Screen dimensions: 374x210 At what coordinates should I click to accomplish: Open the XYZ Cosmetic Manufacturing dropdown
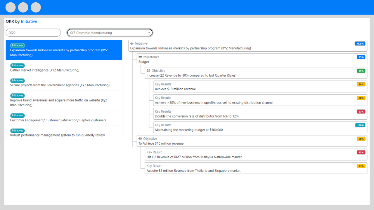click(110, 33)
